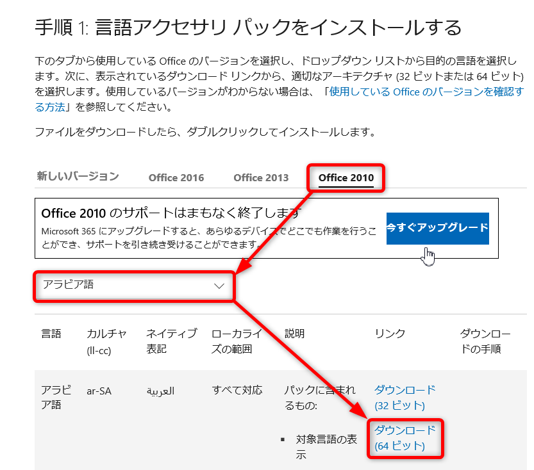This screenshot has height=470, width=534.
Task: Click the カルチャ (ll-cc) column header
Action: [x=106, y=341]
